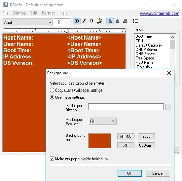
Task: Open the Format menu
Action: pos(49,13)
